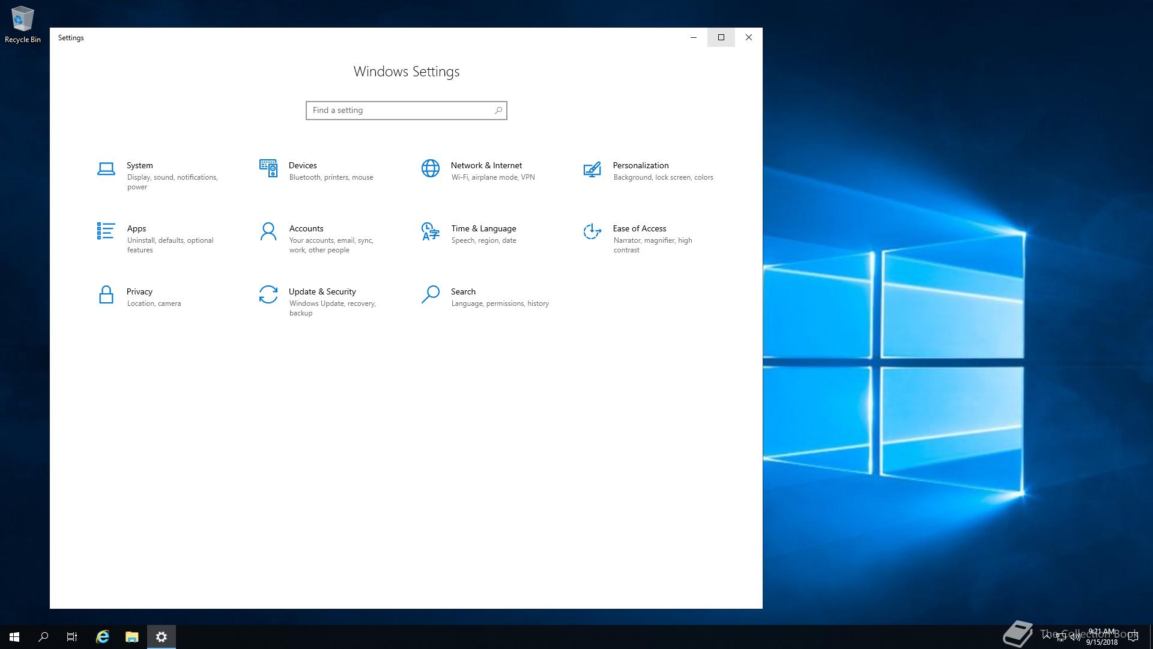Viewport: 1153px width, 649px height.
Task: Click into Find a setting field
Action: click(407, 111)
